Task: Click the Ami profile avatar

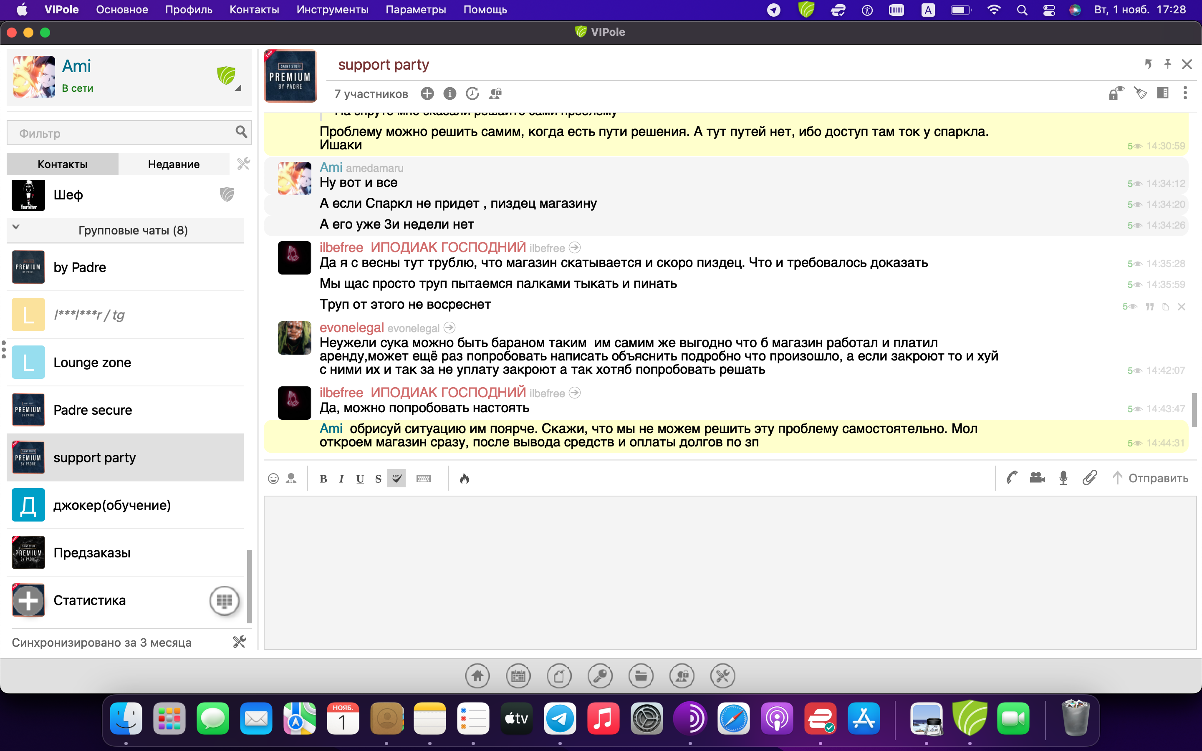Action: (x=34, y=76)
